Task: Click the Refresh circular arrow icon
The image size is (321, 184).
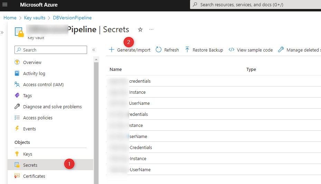Action: 159,50
